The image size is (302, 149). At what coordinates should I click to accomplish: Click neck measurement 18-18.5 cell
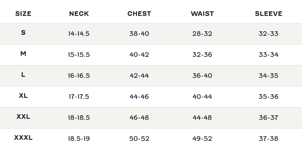point(79,118)
